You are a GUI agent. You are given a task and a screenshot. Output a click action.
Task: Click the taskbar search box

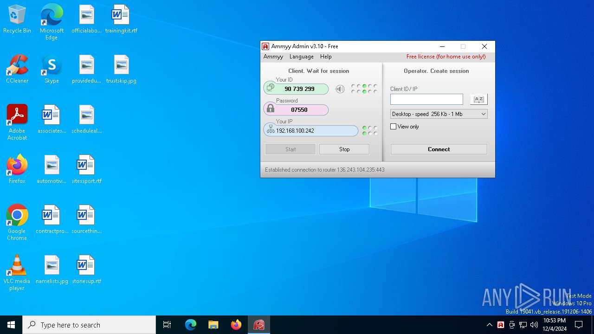(x=89, y=325)
